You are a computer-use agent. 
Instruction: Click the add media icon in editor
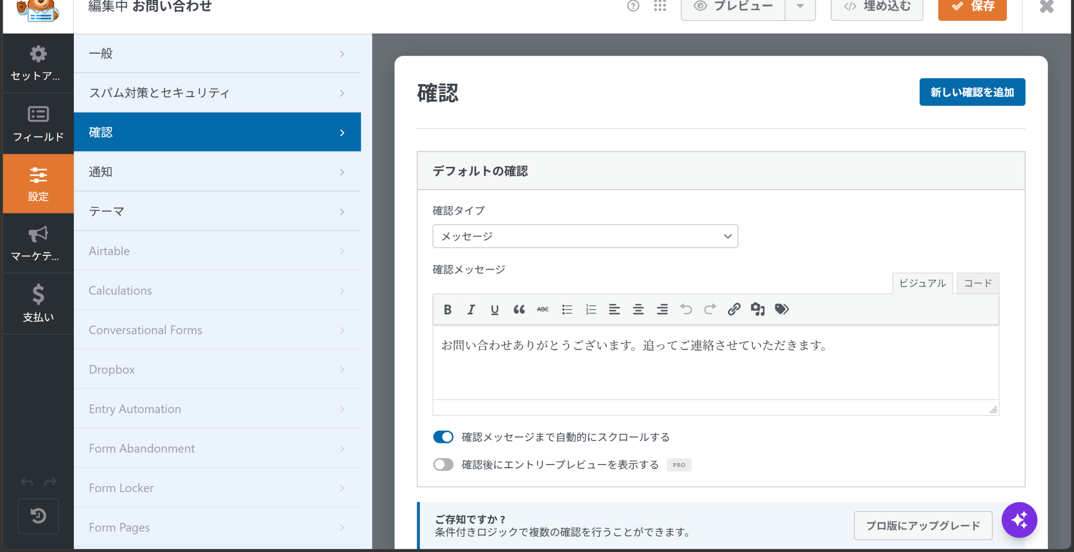click(758, 309)
